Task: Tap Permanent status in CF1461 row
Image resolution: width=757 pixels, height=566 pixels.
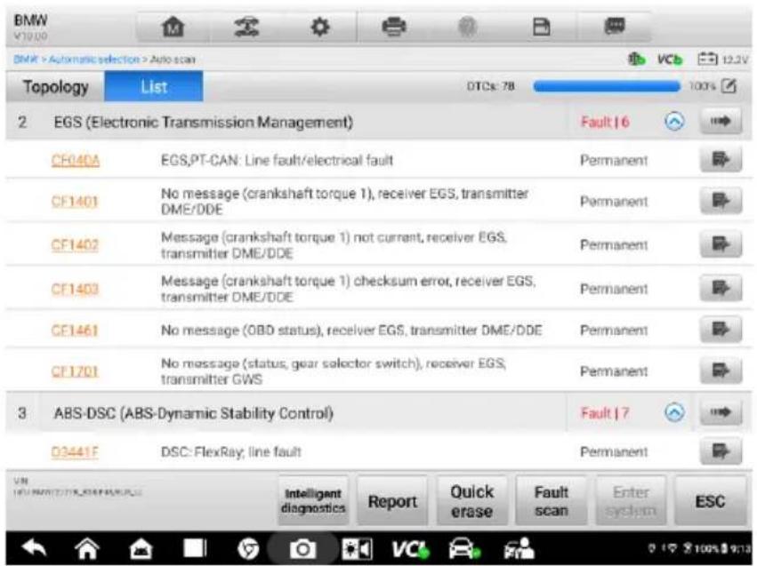Action: point(614,331)
